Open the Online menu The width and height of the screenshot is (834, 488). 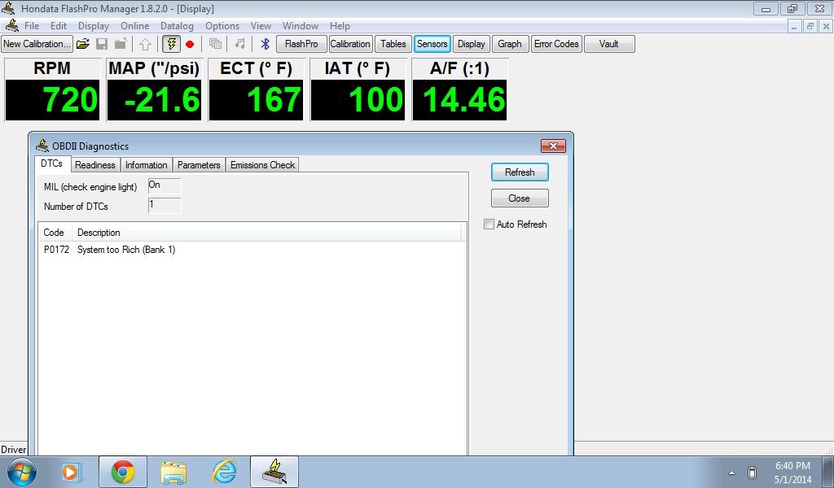point(135,26)
